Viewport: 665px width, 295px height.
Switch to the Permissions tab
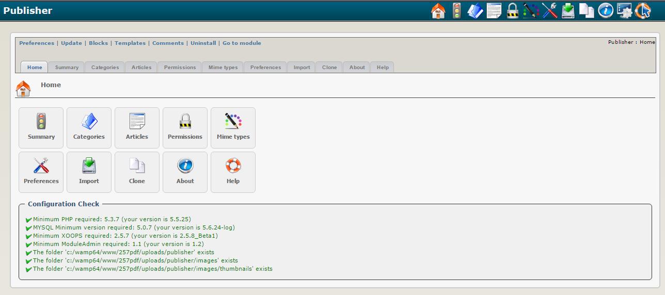click(x=180, y=67)
